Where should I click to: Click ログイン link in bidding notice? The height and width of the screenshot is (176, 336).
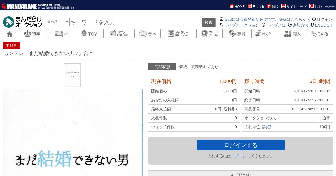pos(239,156)
